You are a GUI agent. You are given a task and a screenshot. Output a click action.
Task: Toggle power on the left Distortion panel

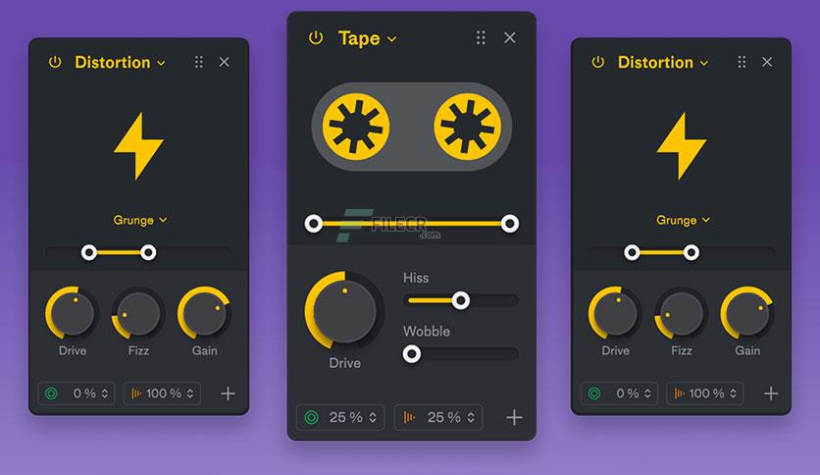[55, 62]
